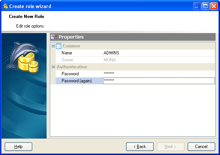This screenshot has width=220, height=155.
Task: Click into the Password (again) field
Action: tap(158, 81)
